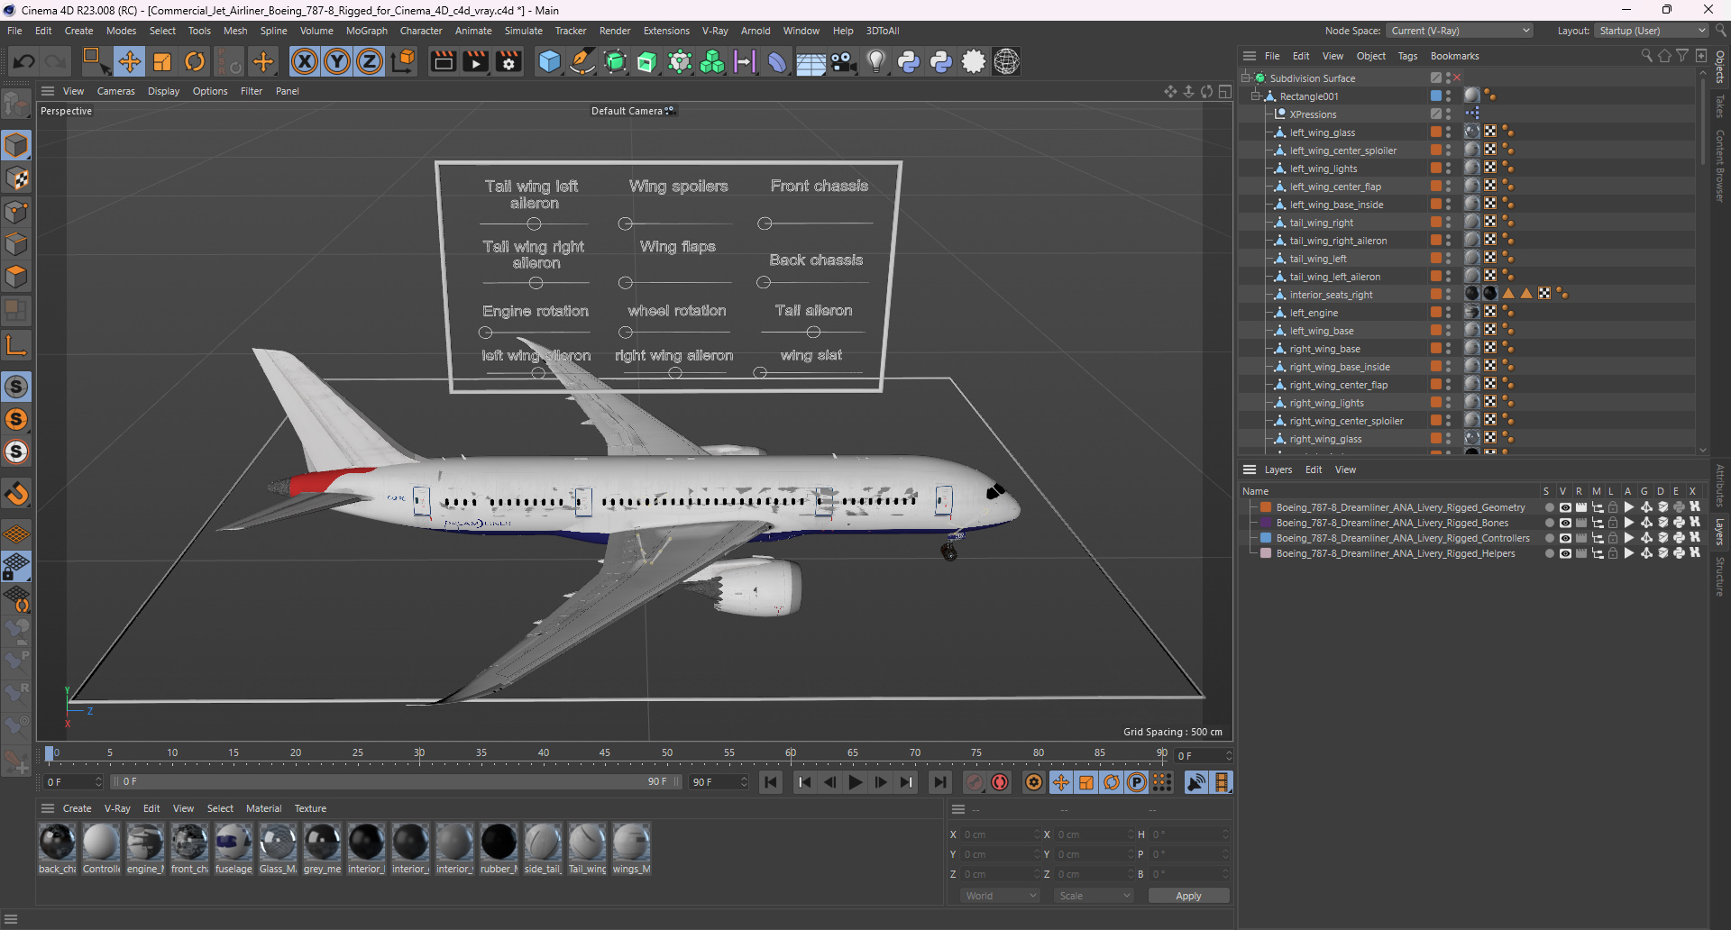1731x930 pixels.
Task: Toggle X-axis lock
Action: point(305,61)
